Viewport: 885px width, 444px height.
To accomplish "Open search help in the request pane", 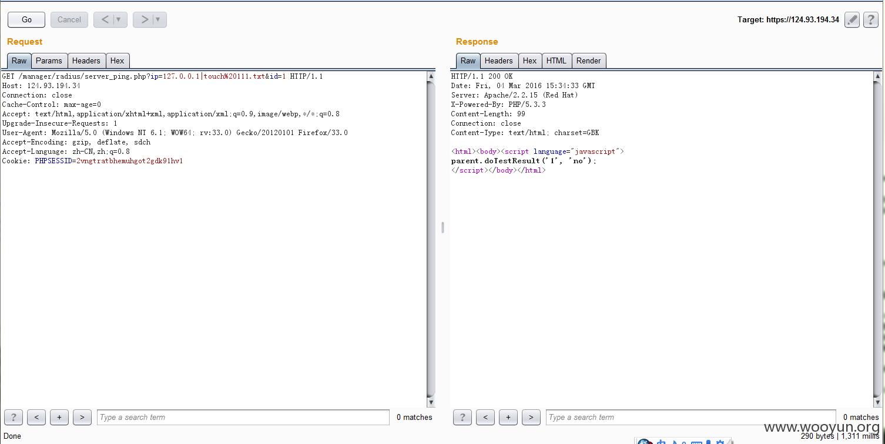I will click(13, 417).
